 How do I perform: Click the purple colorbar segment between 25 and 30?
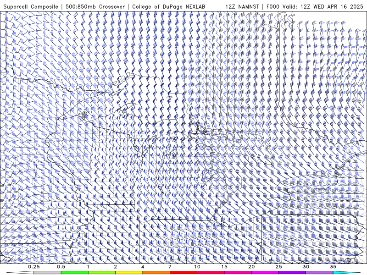tap(292, 273)
